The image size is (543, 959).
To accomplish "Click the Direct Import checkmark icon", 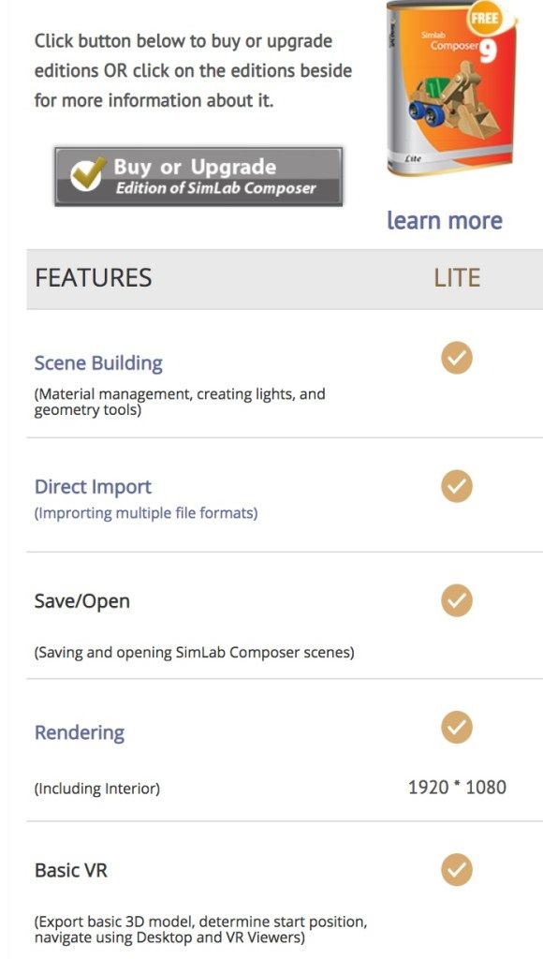I will click(x=456, y=486).
